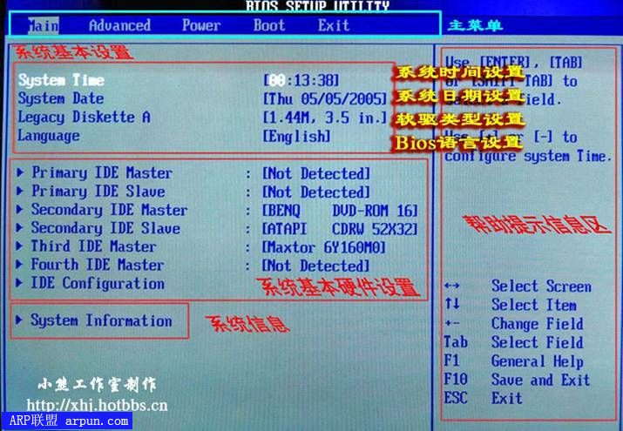Screen dimensions: 623x431
Task: Click the BENQ DVD-ROM 16 value
Action: 340,211
